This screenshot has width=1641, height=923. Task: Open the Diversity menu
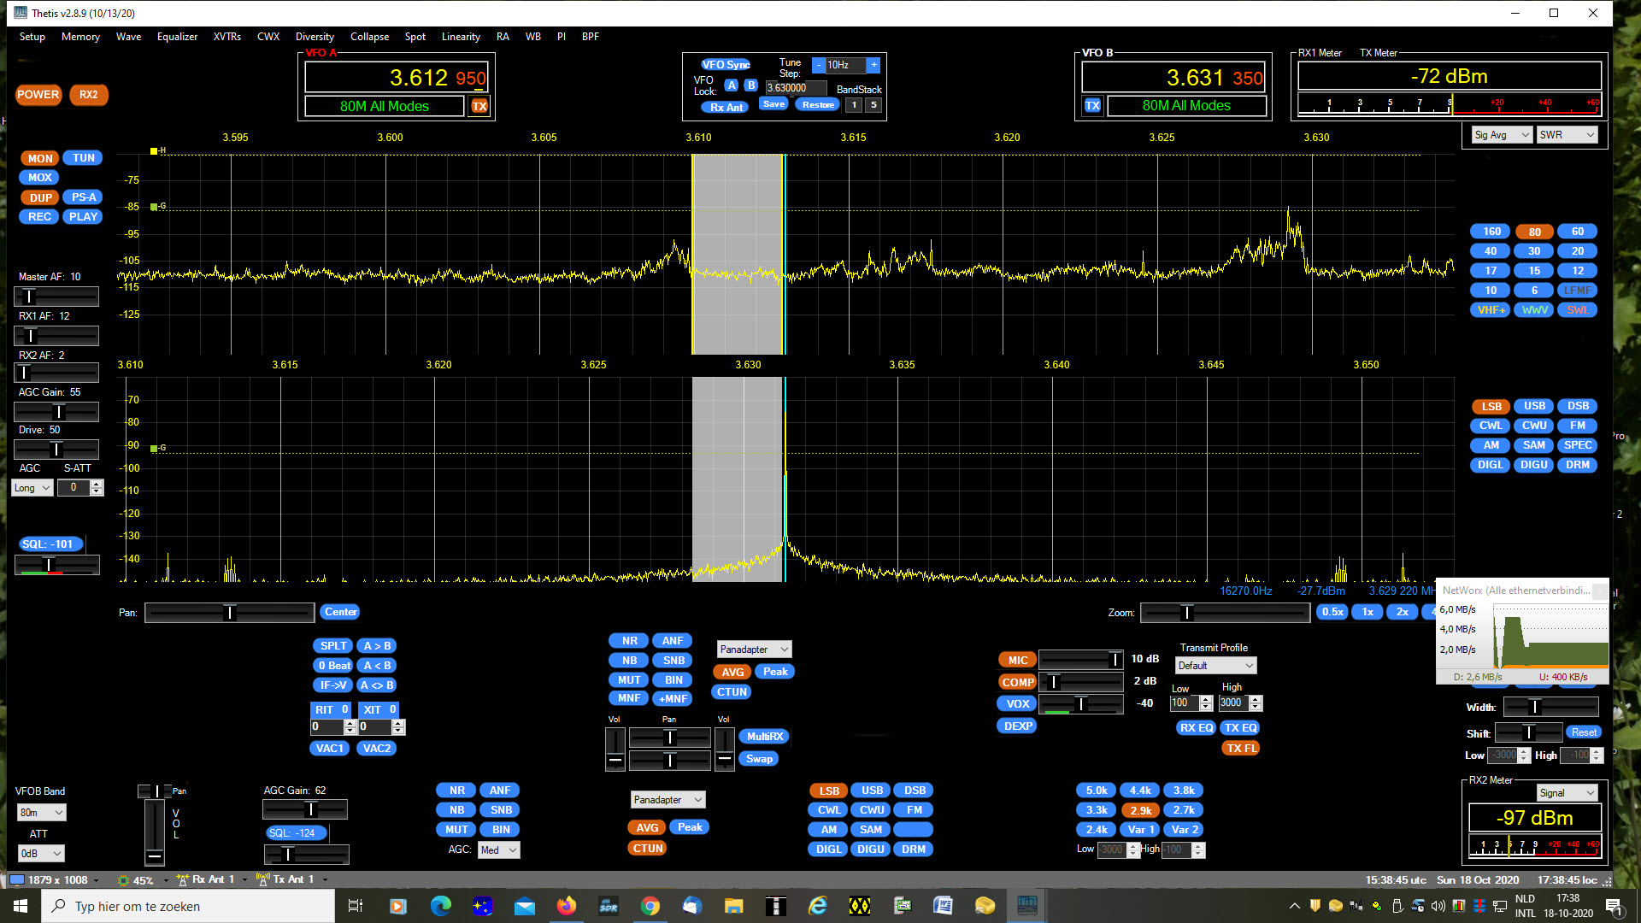pyautogui.click(x=315, y=37)
